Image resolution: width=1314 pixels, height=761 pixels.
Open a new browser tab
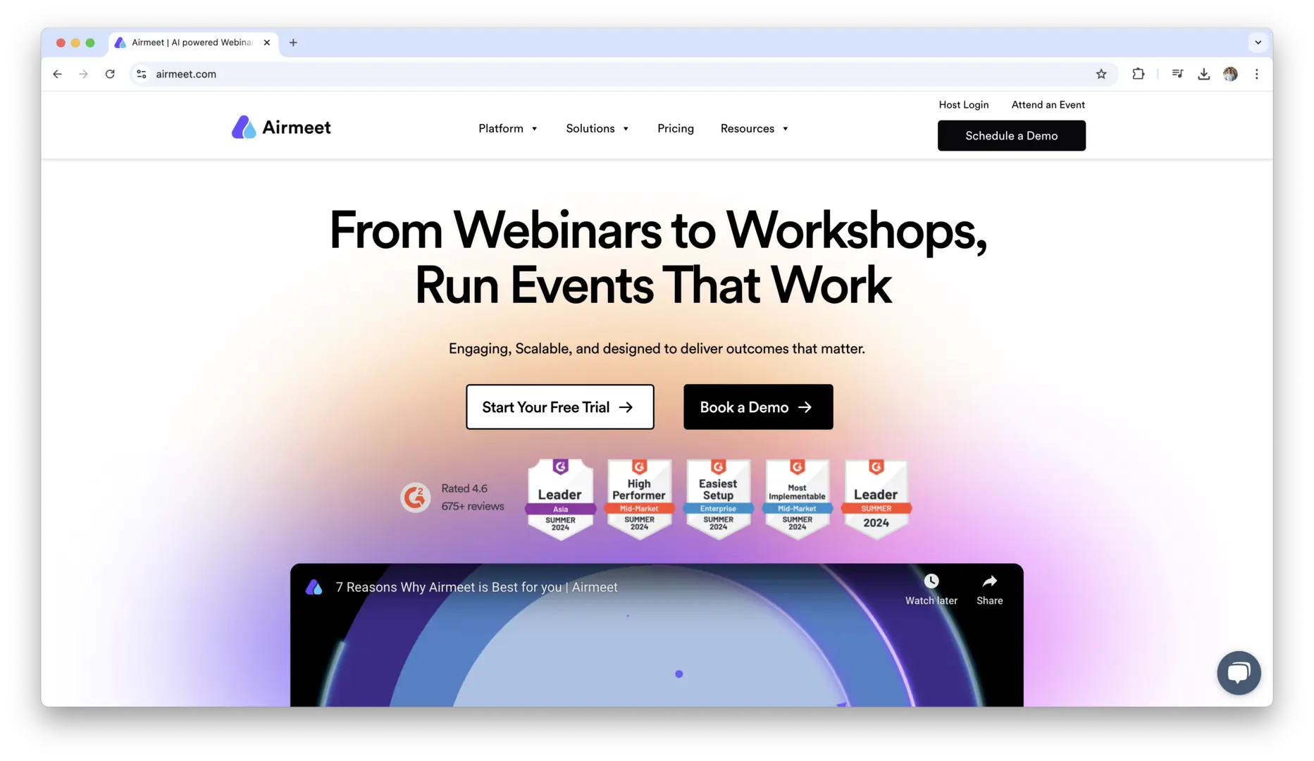[x=293, y=42]
